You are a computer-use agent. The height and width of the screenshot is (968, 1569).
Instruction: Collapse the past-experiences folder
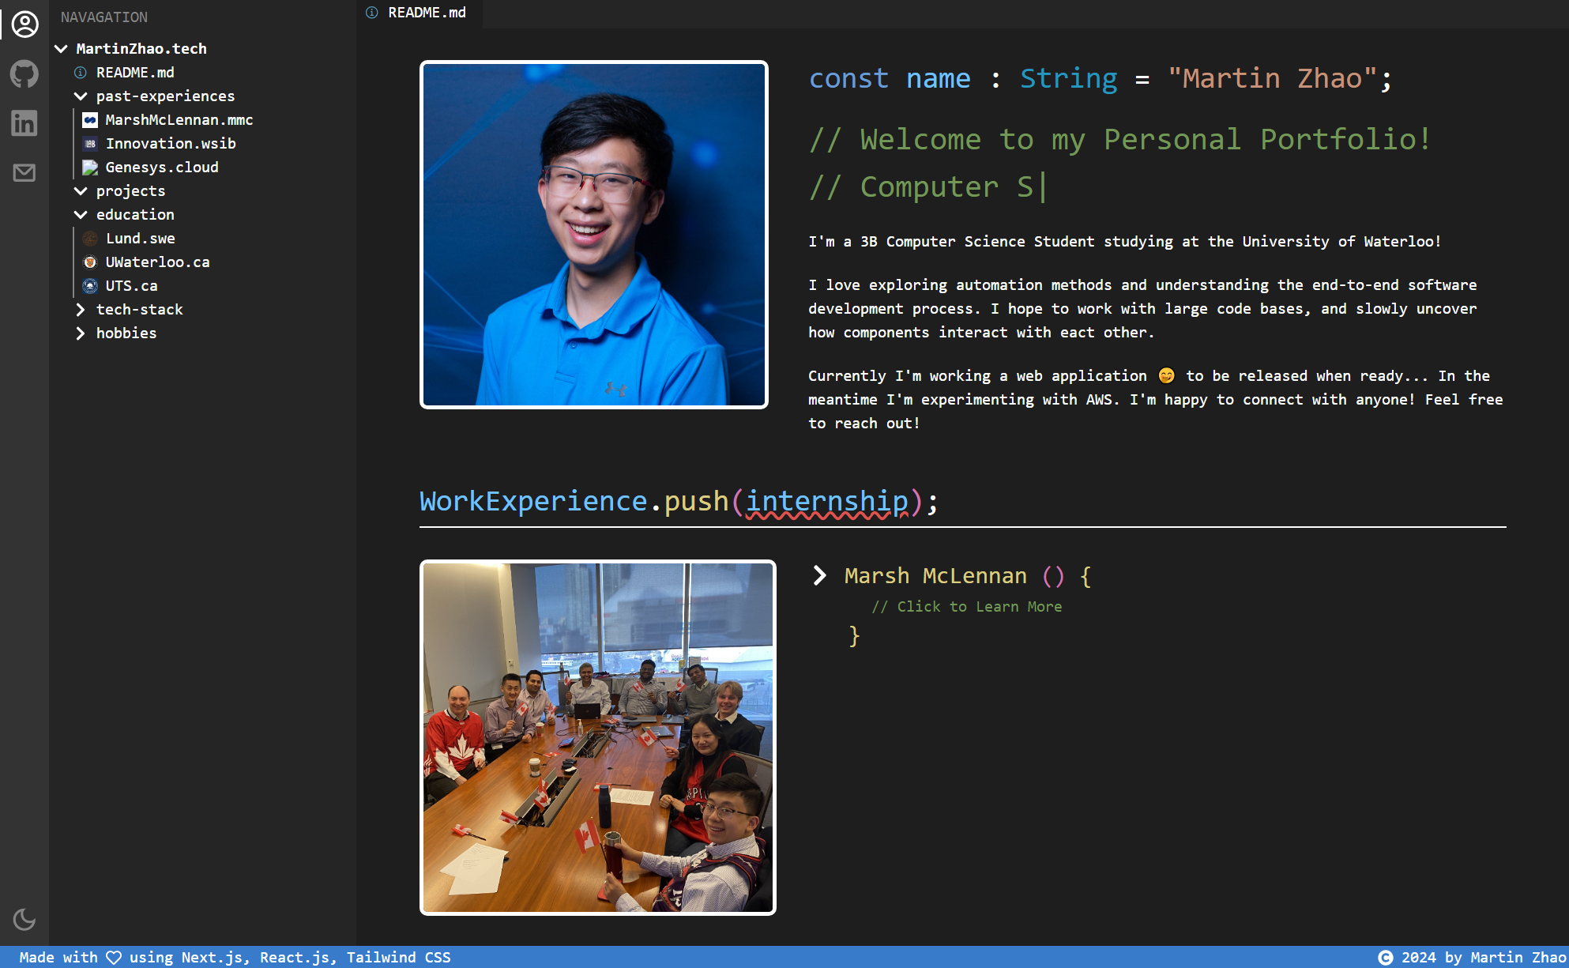81,96
